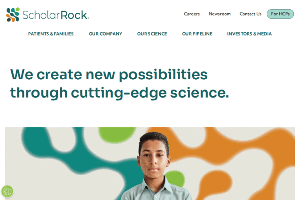300x200 pixels.
Task: Click the green circle atop the banner
Action: pyautogui.click(x=117, y=134)
